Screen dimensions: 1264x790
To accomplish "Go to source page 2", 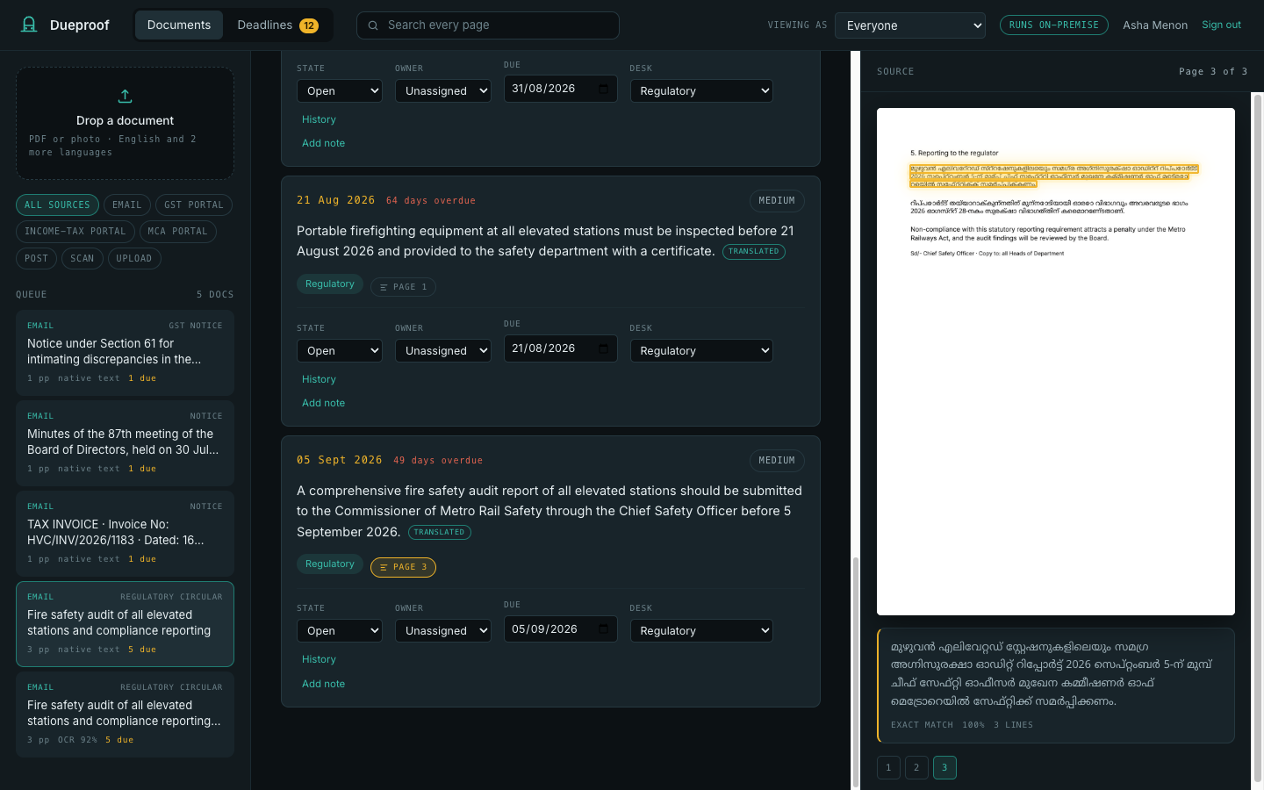I will click(x=916, y=767).
